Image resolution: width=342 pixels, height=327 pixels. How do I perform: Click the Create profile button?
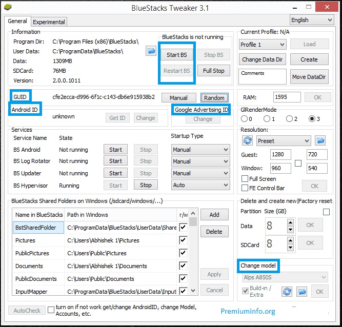309,59
